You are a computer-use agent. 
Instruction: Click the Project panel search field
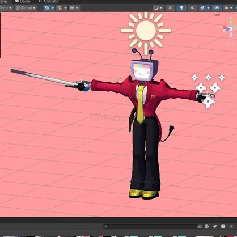[x=150, y=226]
